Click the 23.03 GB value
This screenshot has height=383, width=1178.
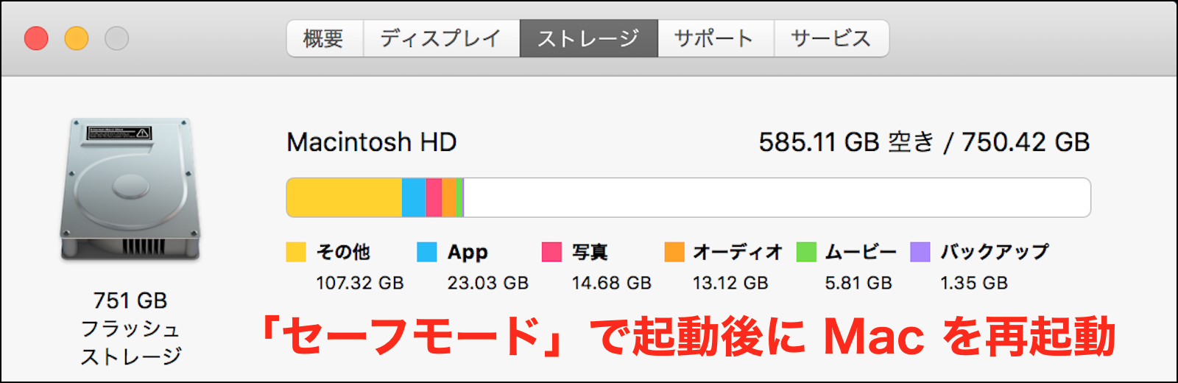pos(488,283)
